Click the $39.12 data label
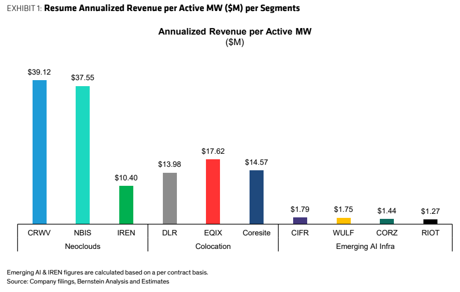The width and height of the screenshot is (460, 292). coord(39,72)
